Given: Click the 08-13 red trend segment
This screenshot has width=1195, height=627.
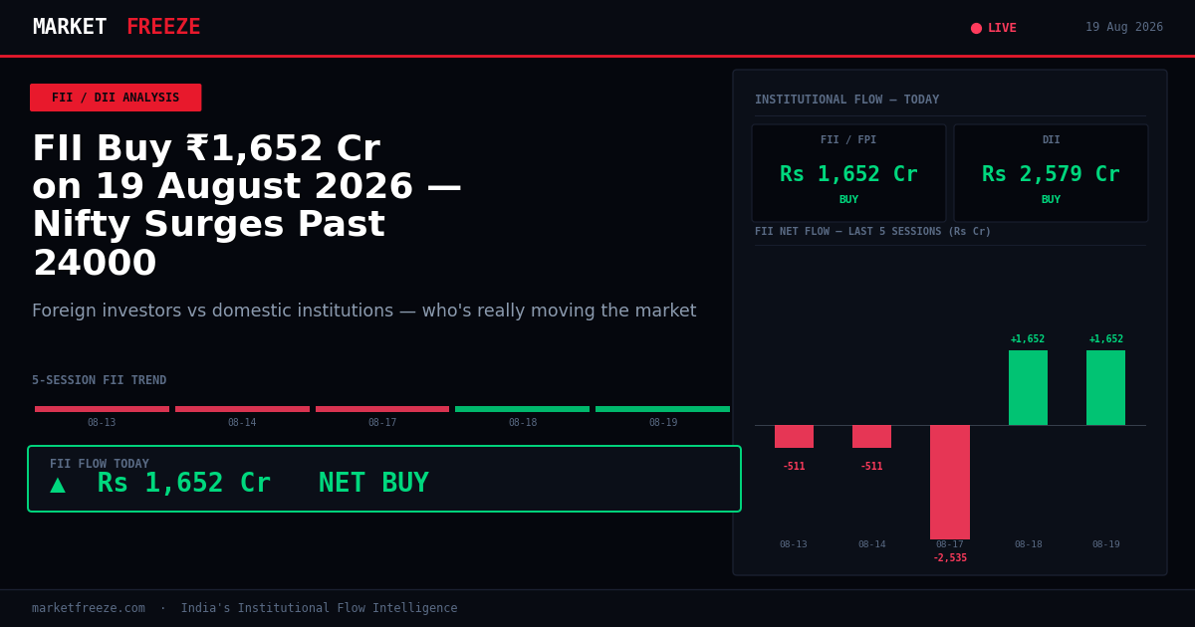Looking at the screenshot, I should 102,409.
